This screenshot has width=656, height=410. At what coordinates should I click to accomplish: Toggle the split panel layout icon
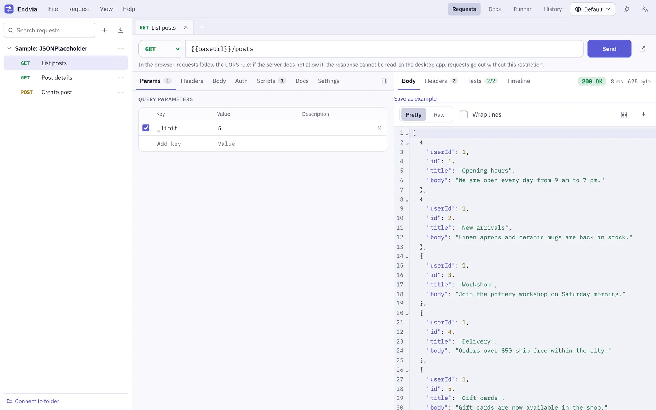coord(384,81)
